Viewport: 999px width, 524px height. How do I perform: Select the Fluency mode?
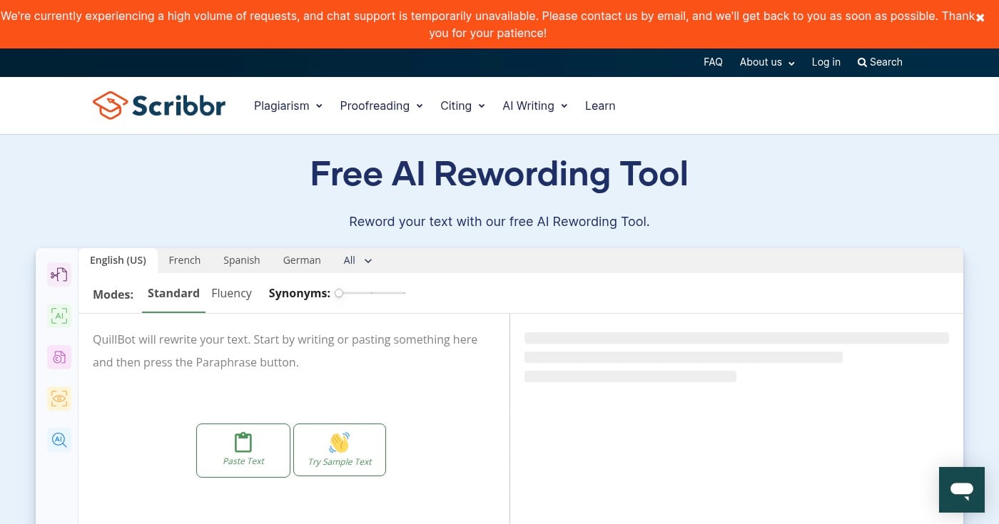pos(231,294)
